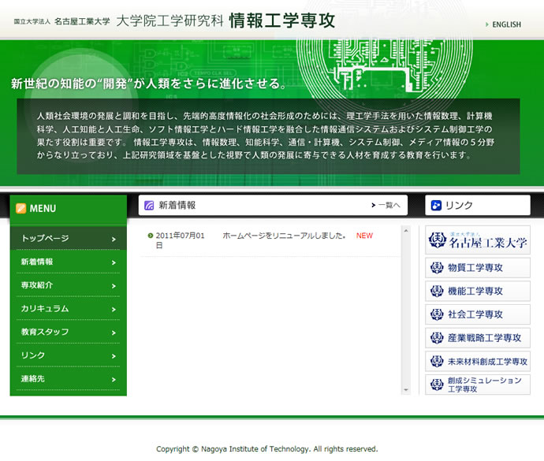Click the emblem icon on 社会工学専攻
544x461 pixels.
pos(437,314)
